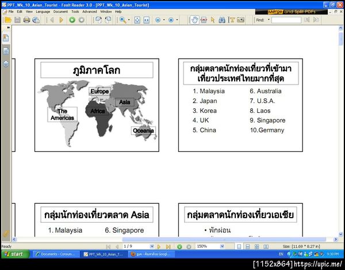Switch to Documents taskbar window

(x=55, y=254)
